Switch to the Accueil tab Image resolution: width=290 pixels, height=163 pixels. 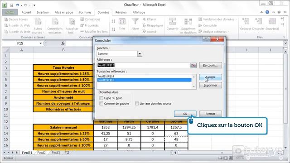(26, 12)
